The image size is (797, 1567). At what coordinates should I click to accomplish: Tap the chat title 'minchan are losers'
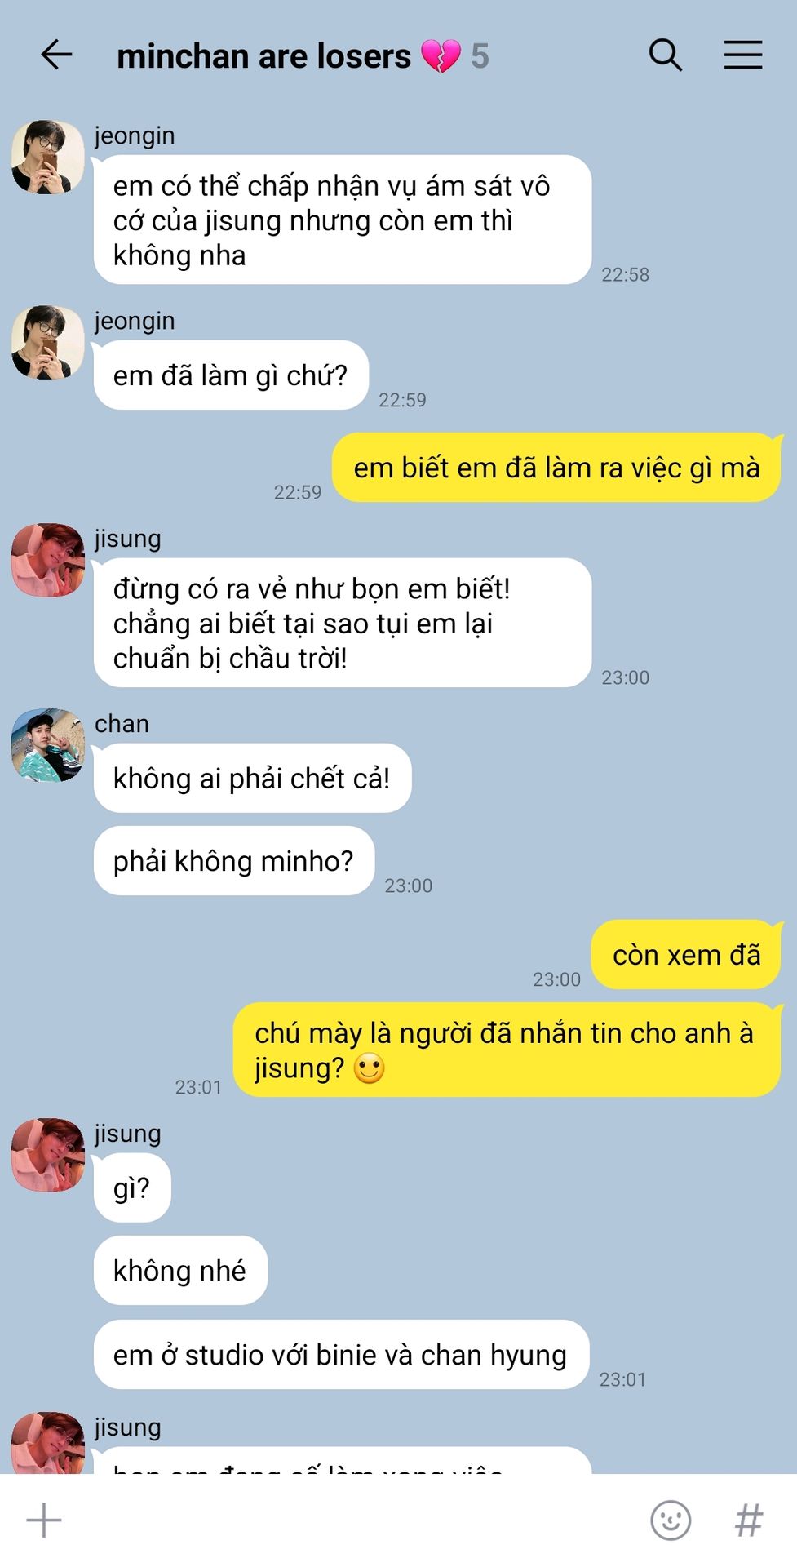pos(263,56)
